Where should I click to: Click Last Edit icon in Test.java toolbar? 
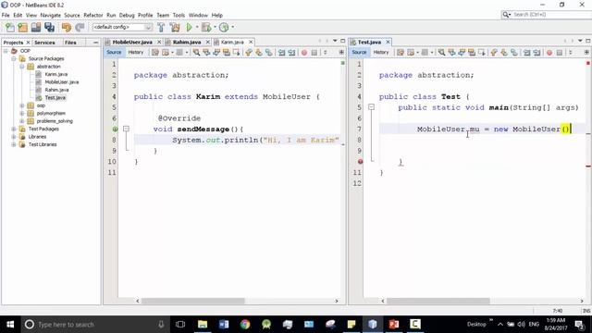pyautogui.click(x=401, y=53)
